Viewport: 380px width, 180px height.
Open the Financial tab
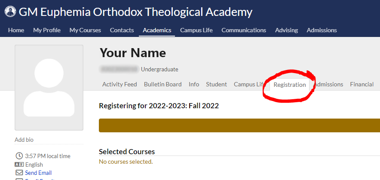pyautogui.click(x=362, y=84)
